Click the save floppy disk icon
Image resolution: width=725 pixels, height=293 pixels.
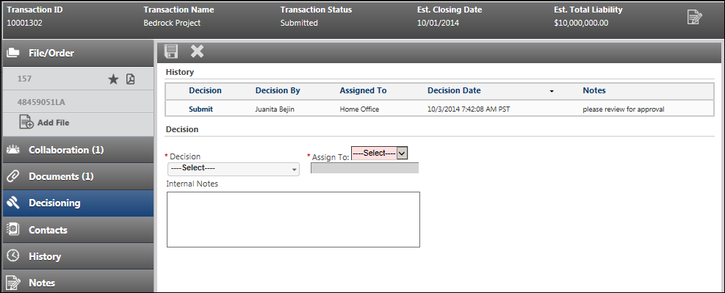pos(171,51)
